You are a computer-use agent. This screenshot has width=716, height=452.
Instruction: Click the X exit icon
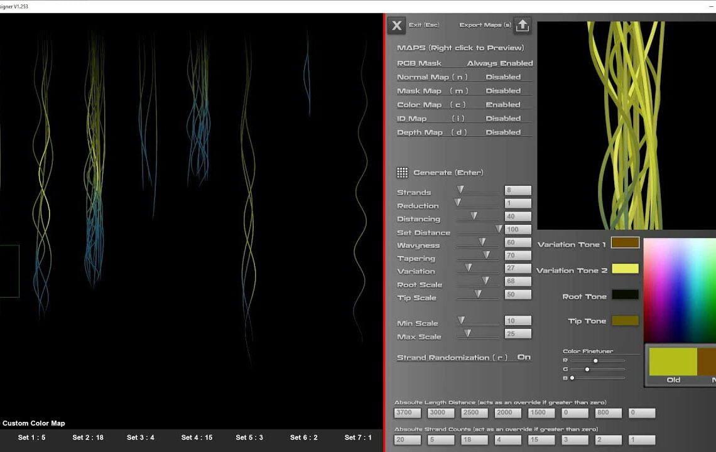tap(396, 25)
